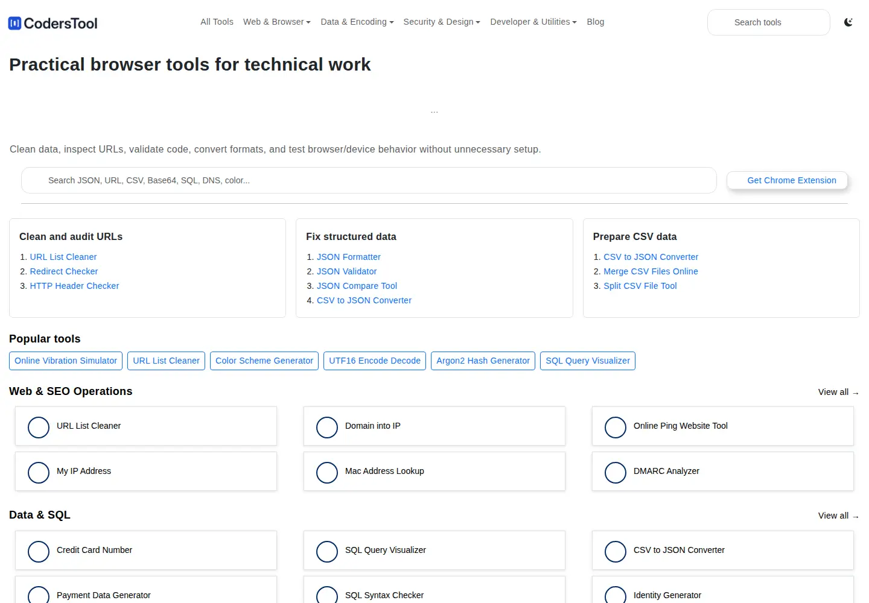
Task: Open the SQL Syntax Checker card
Action: point(434,590)
